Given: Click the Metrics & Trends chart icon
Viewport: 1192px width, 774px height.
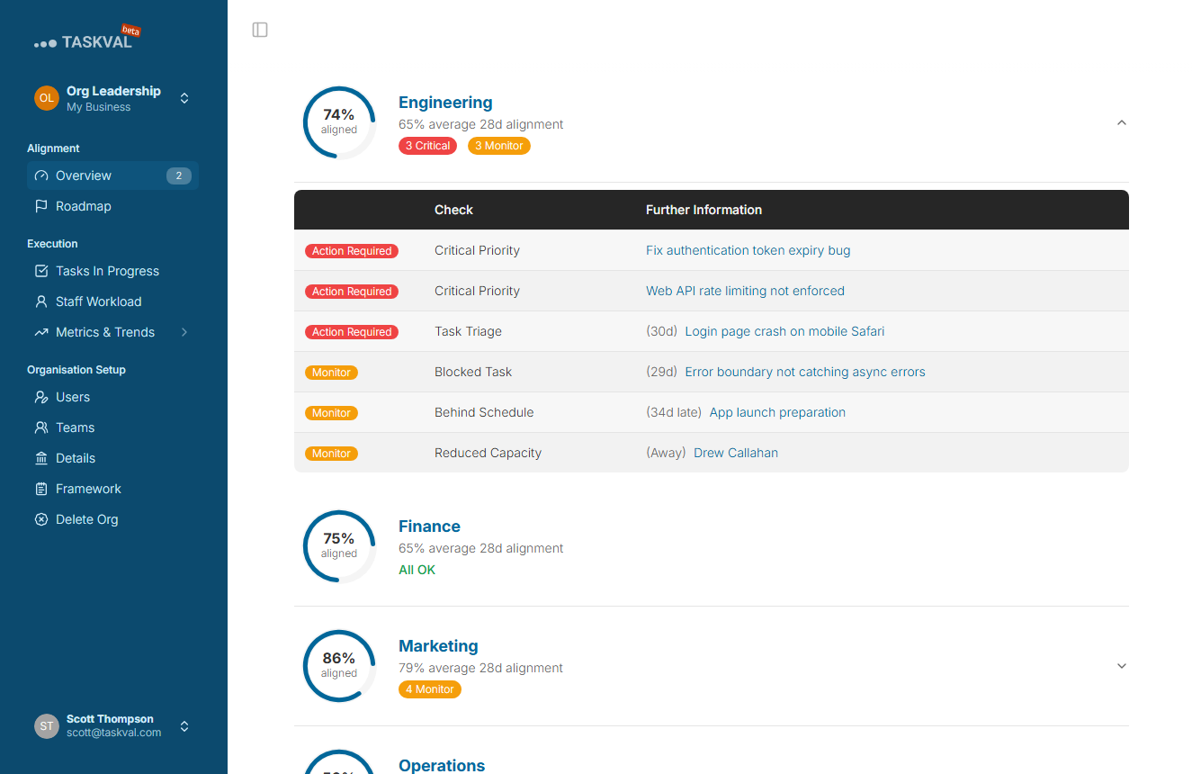Looking at the screenshot, I should click(41, 332).
